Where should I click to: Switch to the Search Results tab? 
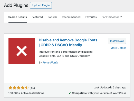coord(18,17)
